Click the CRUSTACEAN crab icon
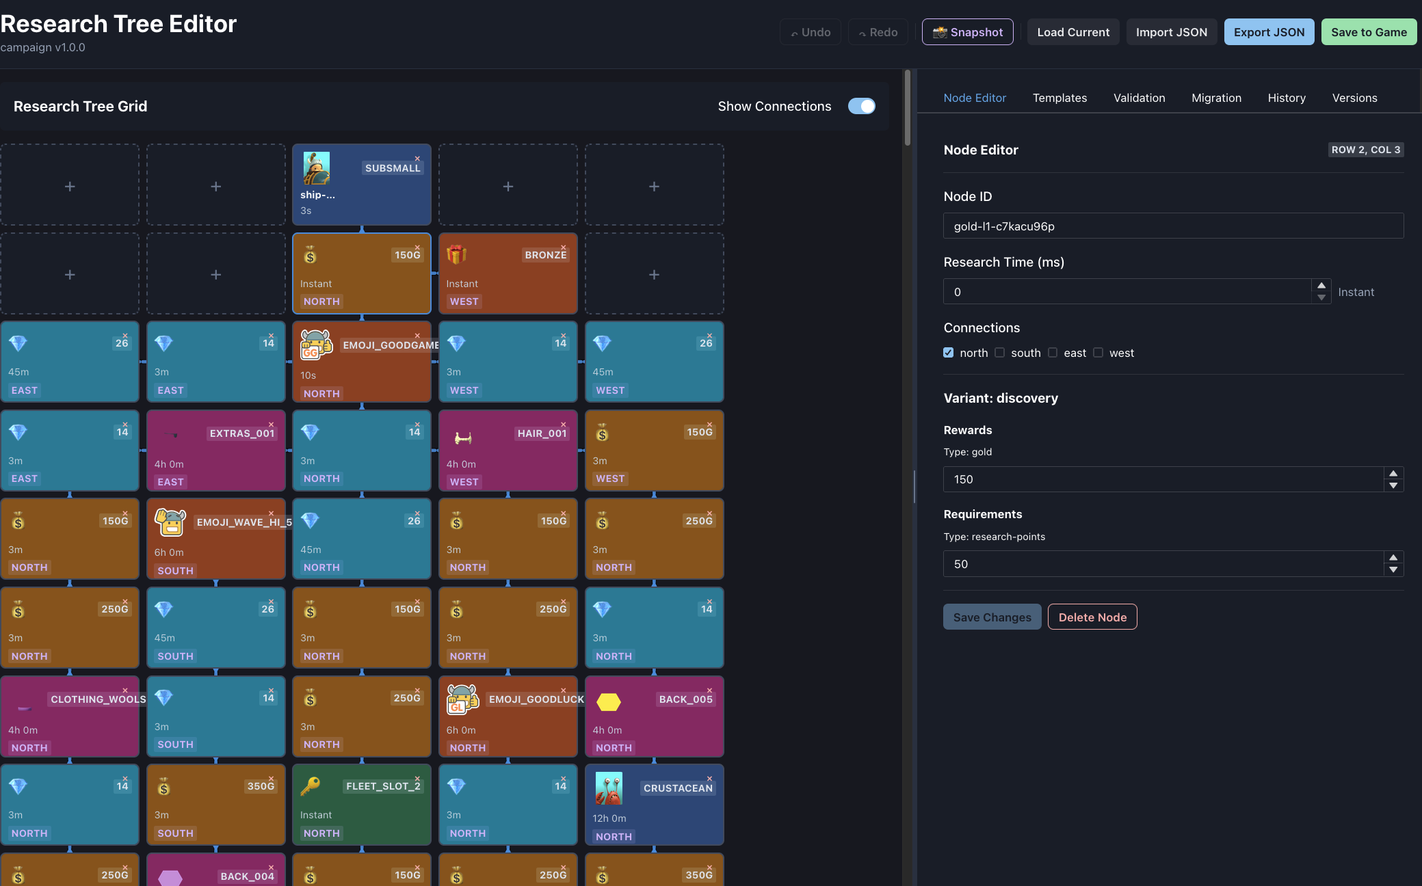This screenshot has height=886, width=1422. click(x=608, y=788)
